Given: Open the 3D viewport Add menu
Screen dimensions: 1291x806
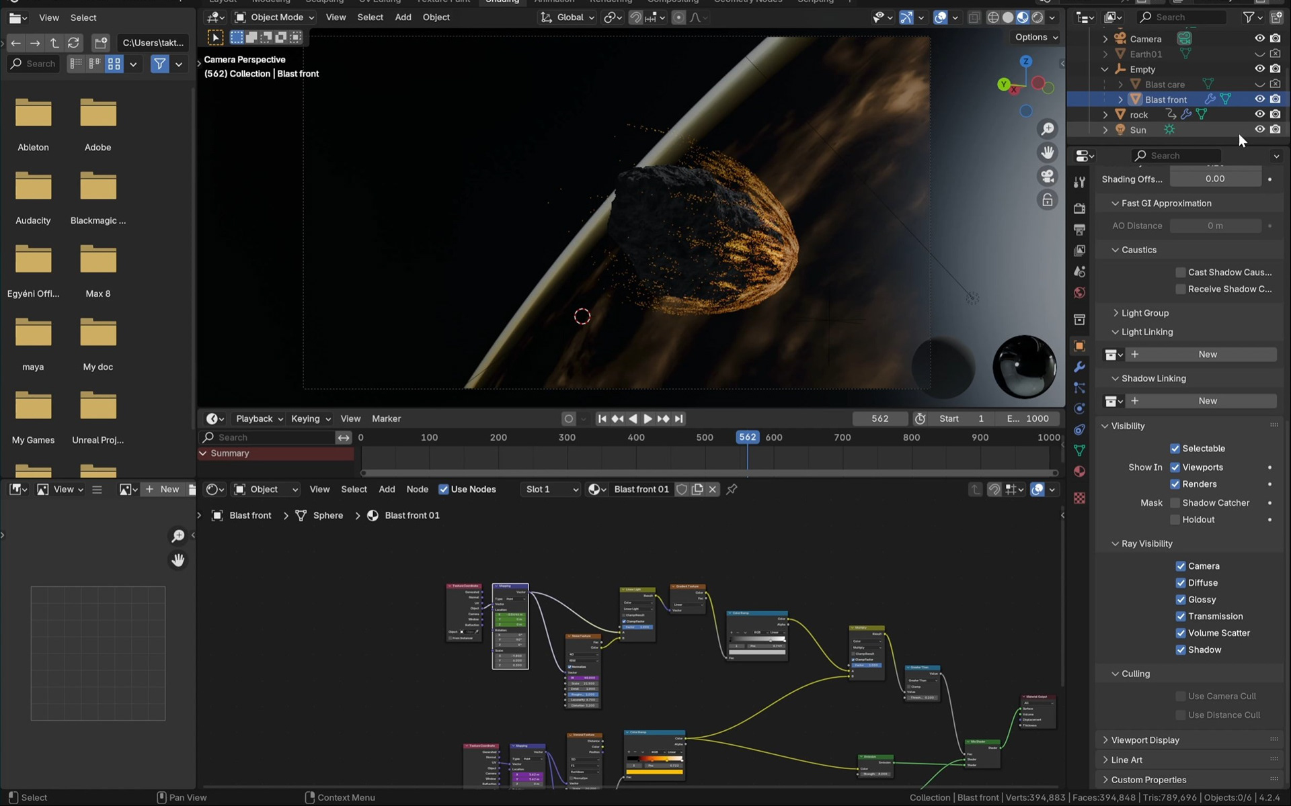Looking at the screenshot, I should click(403, 17).
